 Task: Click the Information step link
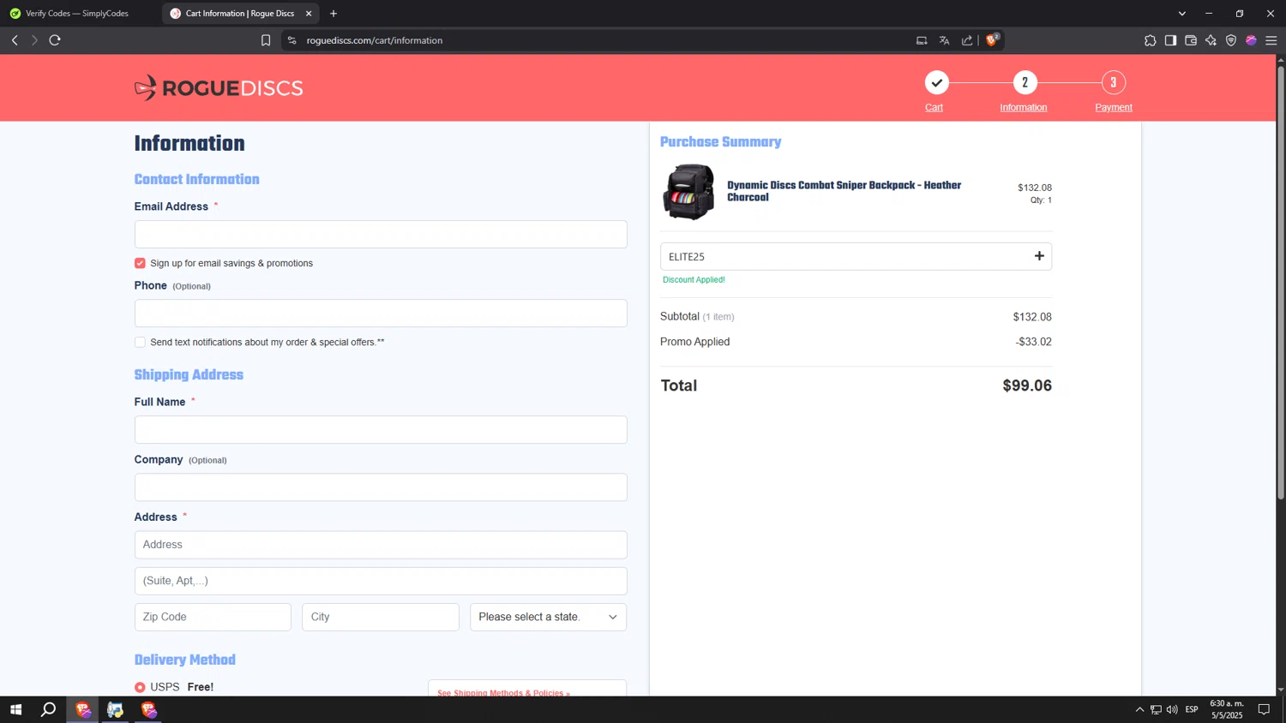pyautogui.click(x=1024, y=107)
